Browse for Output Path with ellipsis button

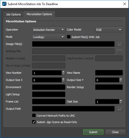coord(120,109)
